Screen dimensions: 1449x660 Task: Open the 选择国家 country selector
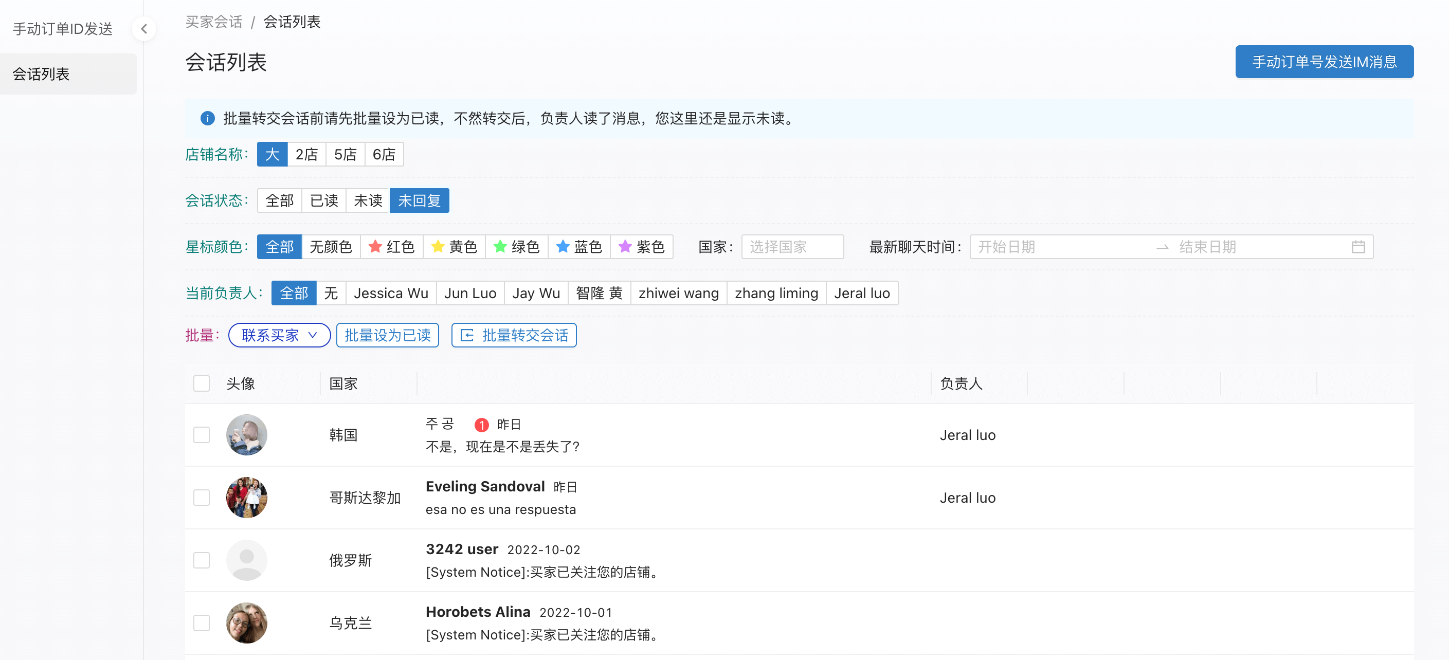pos(792,247)
